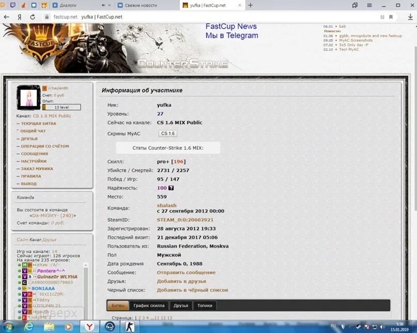The width and height of the screenshot is (417, 333).
Task: Click the reliability question mark icon
Action: (171, 188)
